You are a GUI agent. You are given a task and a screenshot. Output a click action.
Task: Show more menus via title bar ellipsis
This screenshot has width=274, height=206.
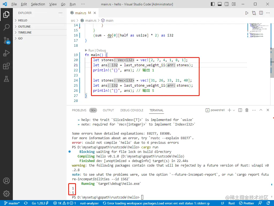click(83, 4)
